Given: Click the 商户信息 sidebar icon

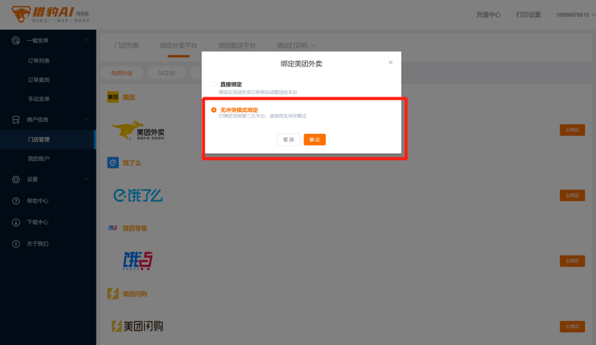Looking at the screenshot, I should [15, 120].
